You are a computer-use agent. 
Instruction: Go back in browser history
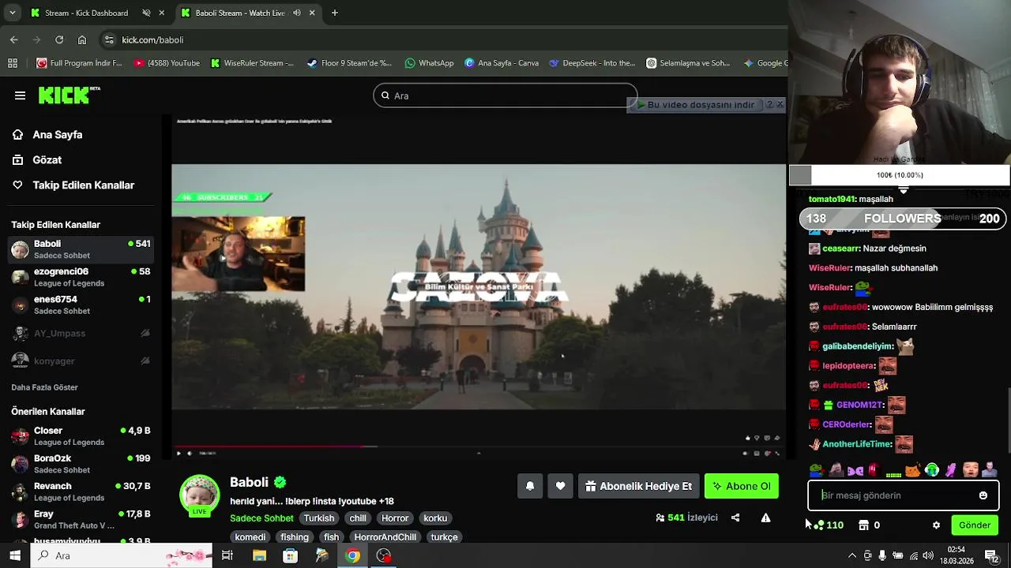pyautogui.click(x=14, y=39)
